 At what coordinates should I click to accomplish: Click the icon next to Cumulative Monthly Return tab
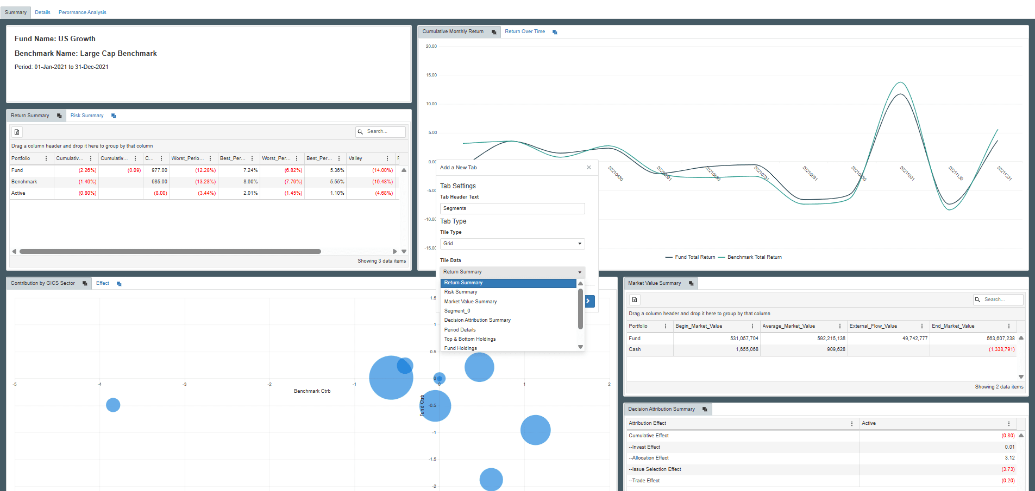[x=494, y=32]
